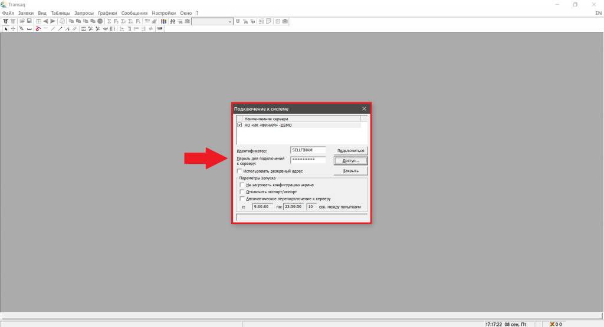Click the EN language indicator
The height and width of the screenshot is (327, 604).
tap(598, 13)
